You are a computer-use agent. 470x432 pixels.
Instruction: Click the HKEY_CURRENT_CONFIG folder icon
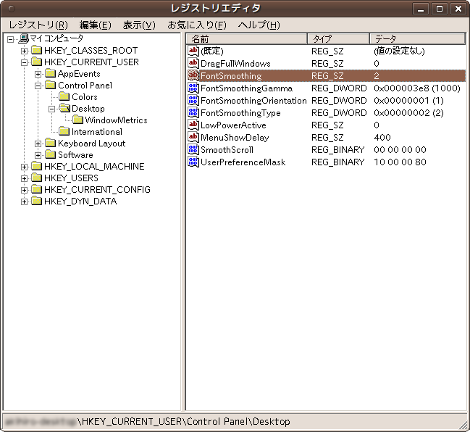point(37,189)
